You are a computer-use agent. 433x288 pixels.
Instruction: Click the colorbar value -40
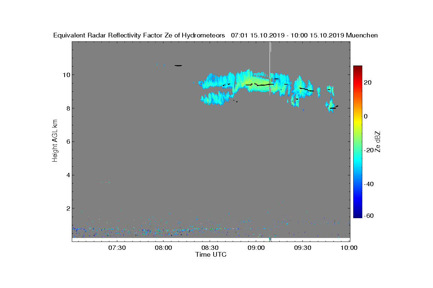pos(368,184)
